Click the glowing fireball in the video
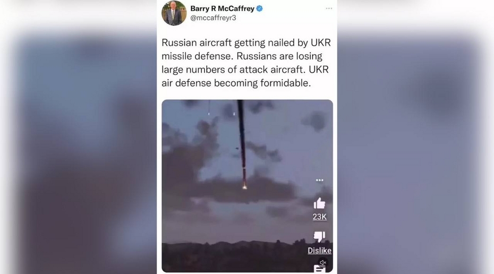 tap(244, 186)
